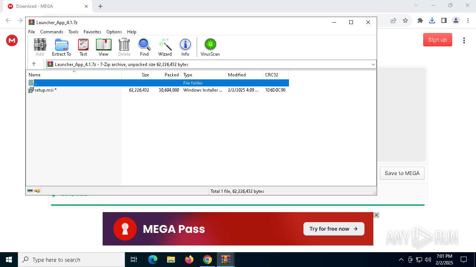This screenshot has height=267, width=476.
Task: Open Chrome profile avatar
Action: pos(456,20)
